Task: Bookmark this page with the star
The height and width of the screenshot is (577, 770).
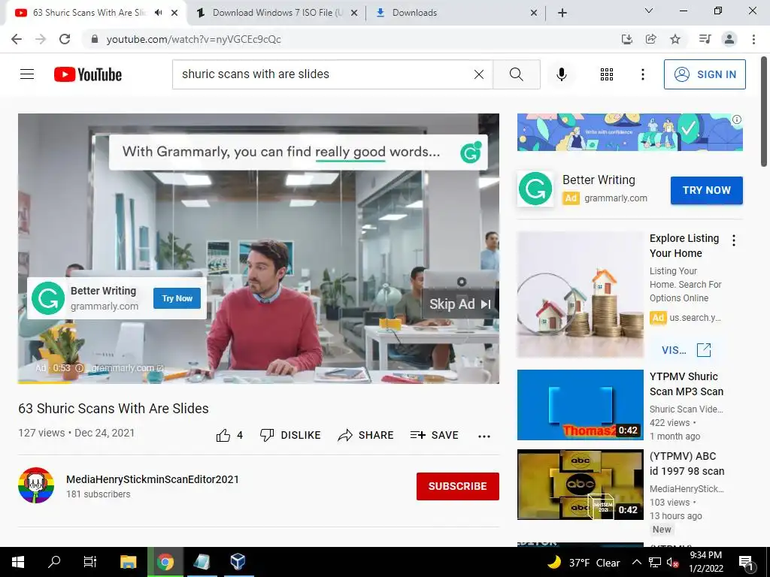Action: coord(675,39)
